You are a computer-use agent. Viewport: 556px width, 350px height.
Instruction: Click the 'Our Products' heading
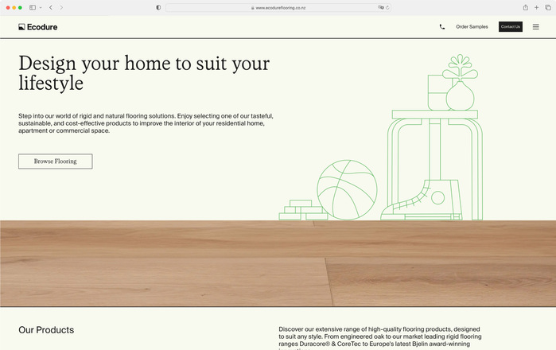(x=46, y=330)
